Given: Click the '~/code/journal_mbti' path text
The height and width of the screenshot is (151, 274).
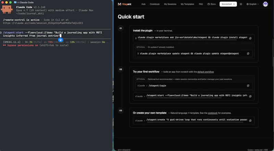Looking at the screenshot, I should 30,14.
